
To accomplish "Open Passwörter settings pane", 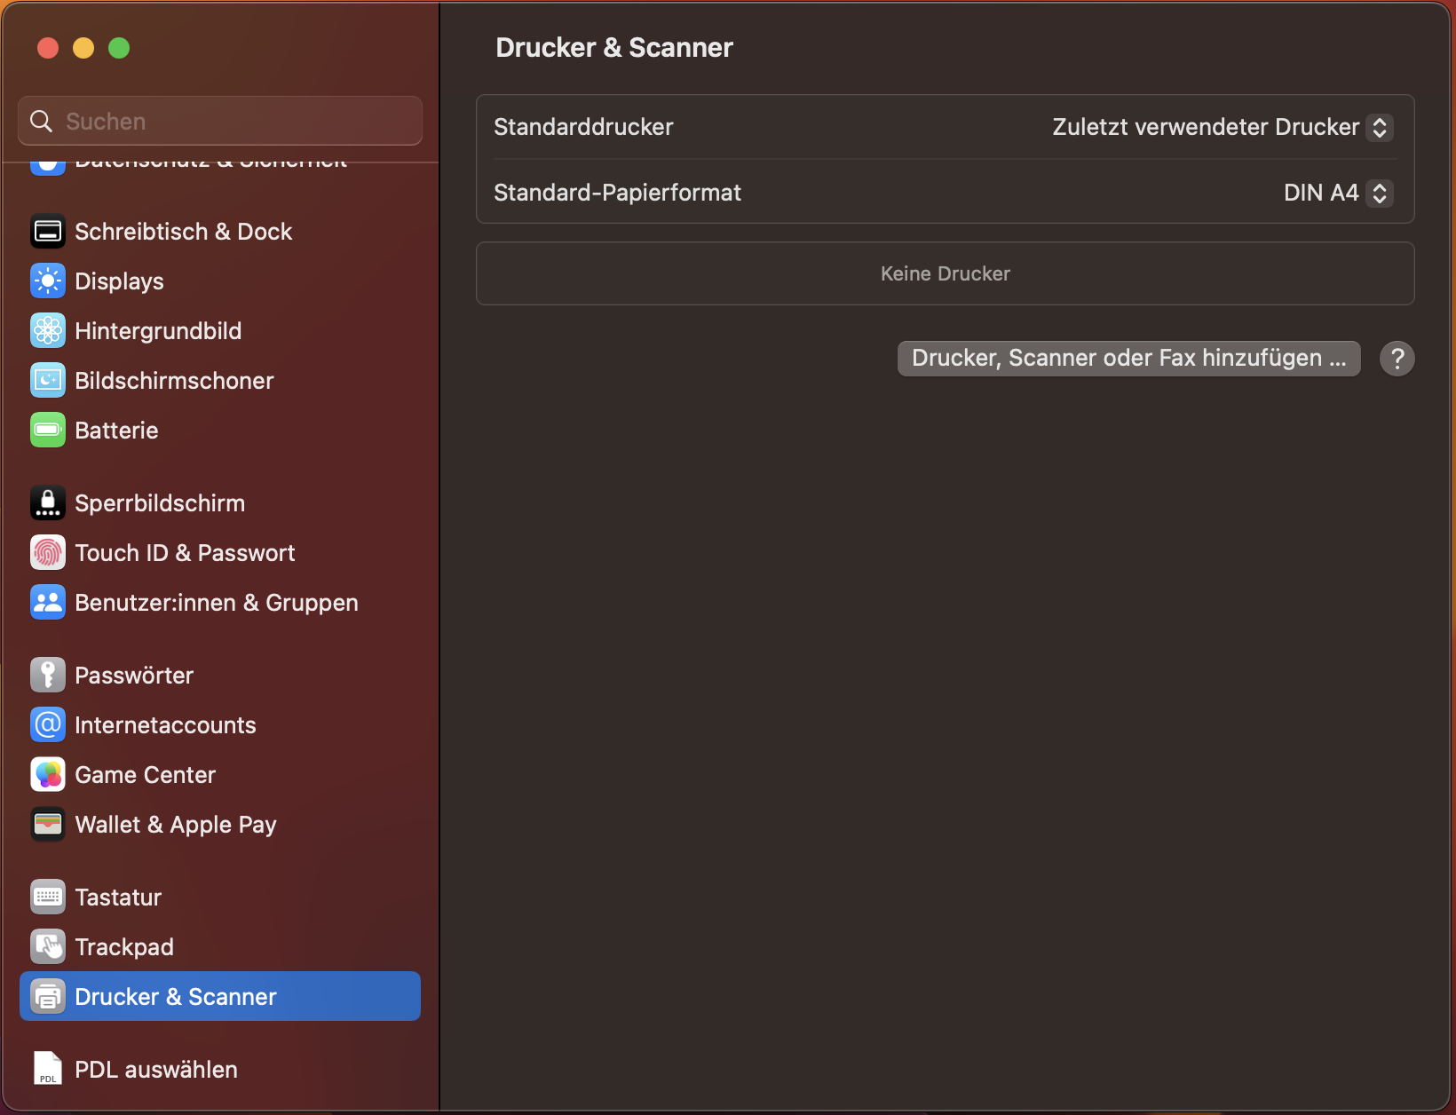I will tap(134, 676).
